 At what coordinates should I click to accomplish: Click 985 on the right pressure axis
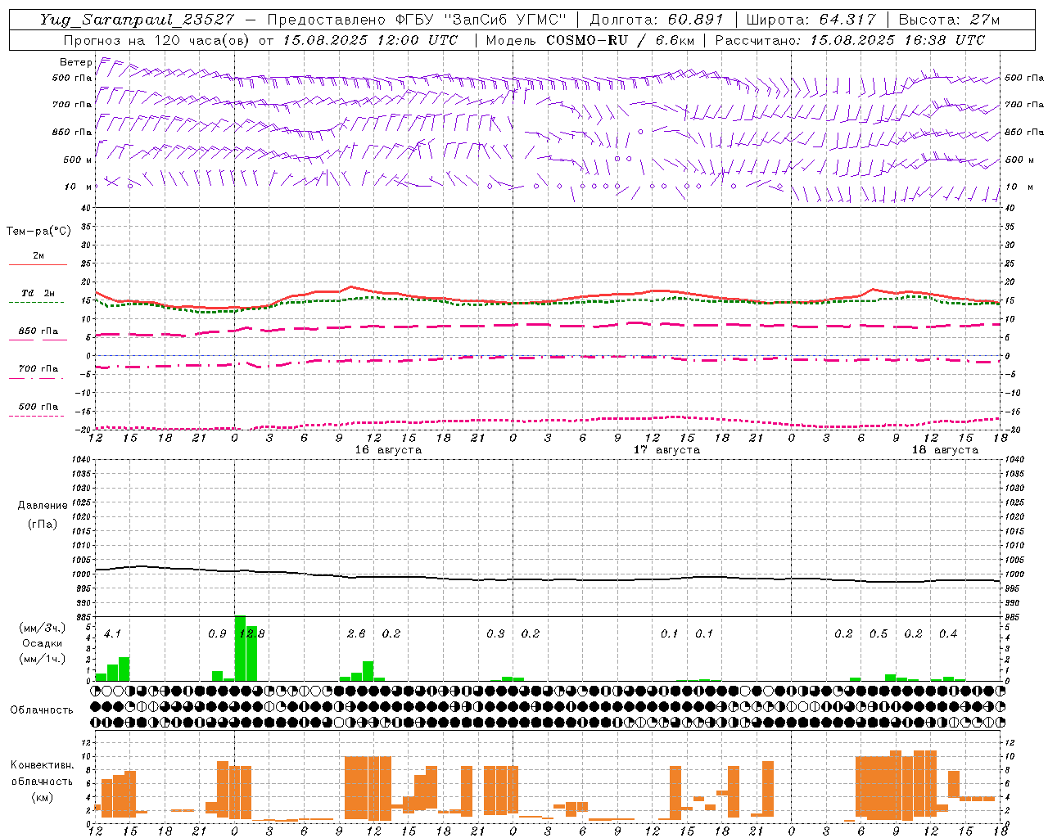click(1012, 617)
